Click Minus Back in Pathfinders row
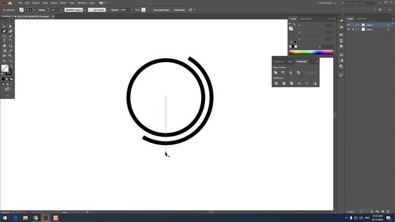The width and height of the screenshot is (395, 222). tap(315, 83)
